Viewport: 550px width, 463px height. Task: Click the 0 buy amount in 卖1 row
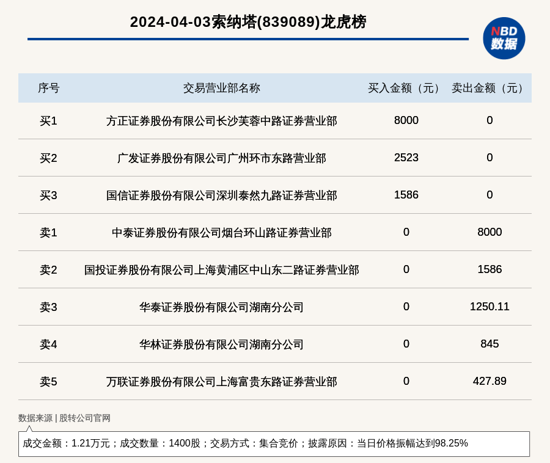[x=406, y=232]
